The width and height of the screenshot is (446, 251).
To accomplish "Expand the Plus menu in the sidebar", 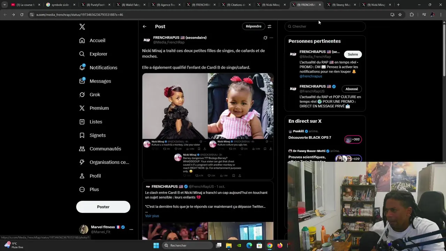I will 89,189.
